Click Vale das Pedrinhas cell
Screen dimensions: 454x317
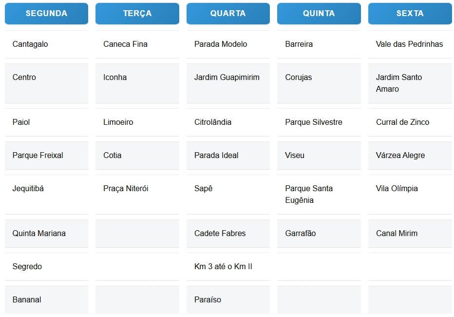click(409, 44)
